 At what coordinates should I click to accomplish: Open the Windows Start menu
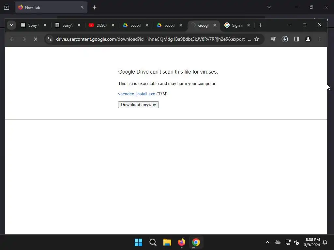138,242
